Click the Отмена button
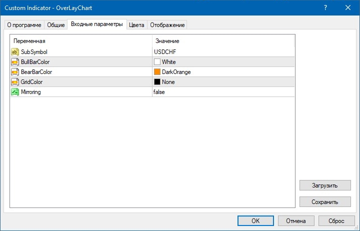360x231 pixels. click(x=295, y=220)
